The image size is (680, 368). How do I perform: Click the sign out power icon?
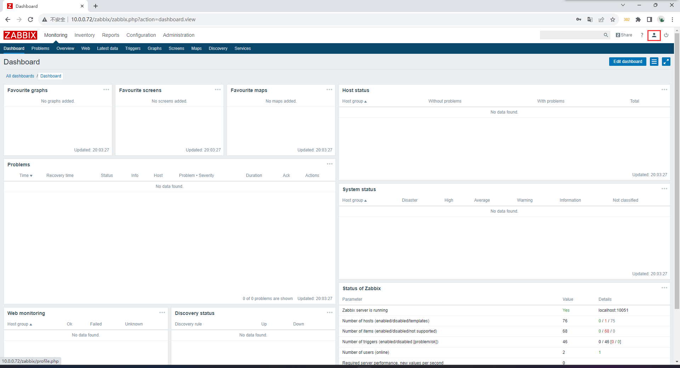tap(666, 35)
